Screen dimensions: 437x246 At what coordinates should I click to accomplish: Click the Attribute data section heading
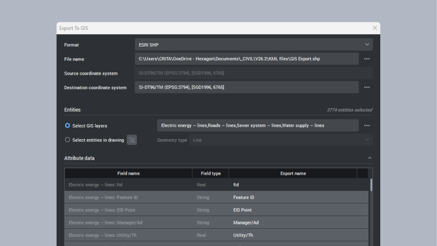pos(79,158)
